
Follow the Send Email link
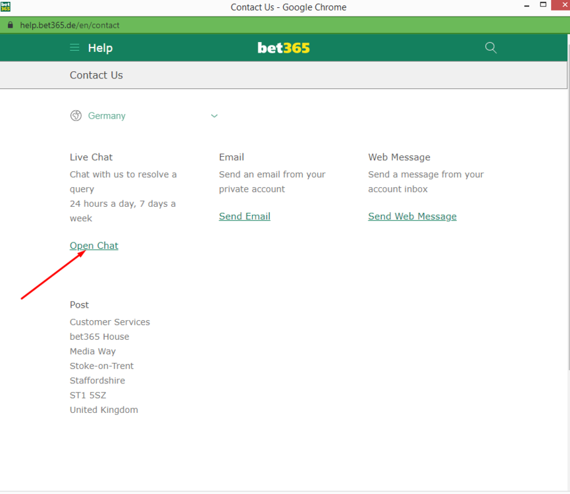(x=244, y=216)
